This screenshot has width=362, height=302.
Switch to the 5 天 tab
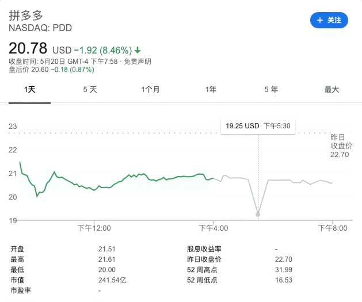click(90, 90)
